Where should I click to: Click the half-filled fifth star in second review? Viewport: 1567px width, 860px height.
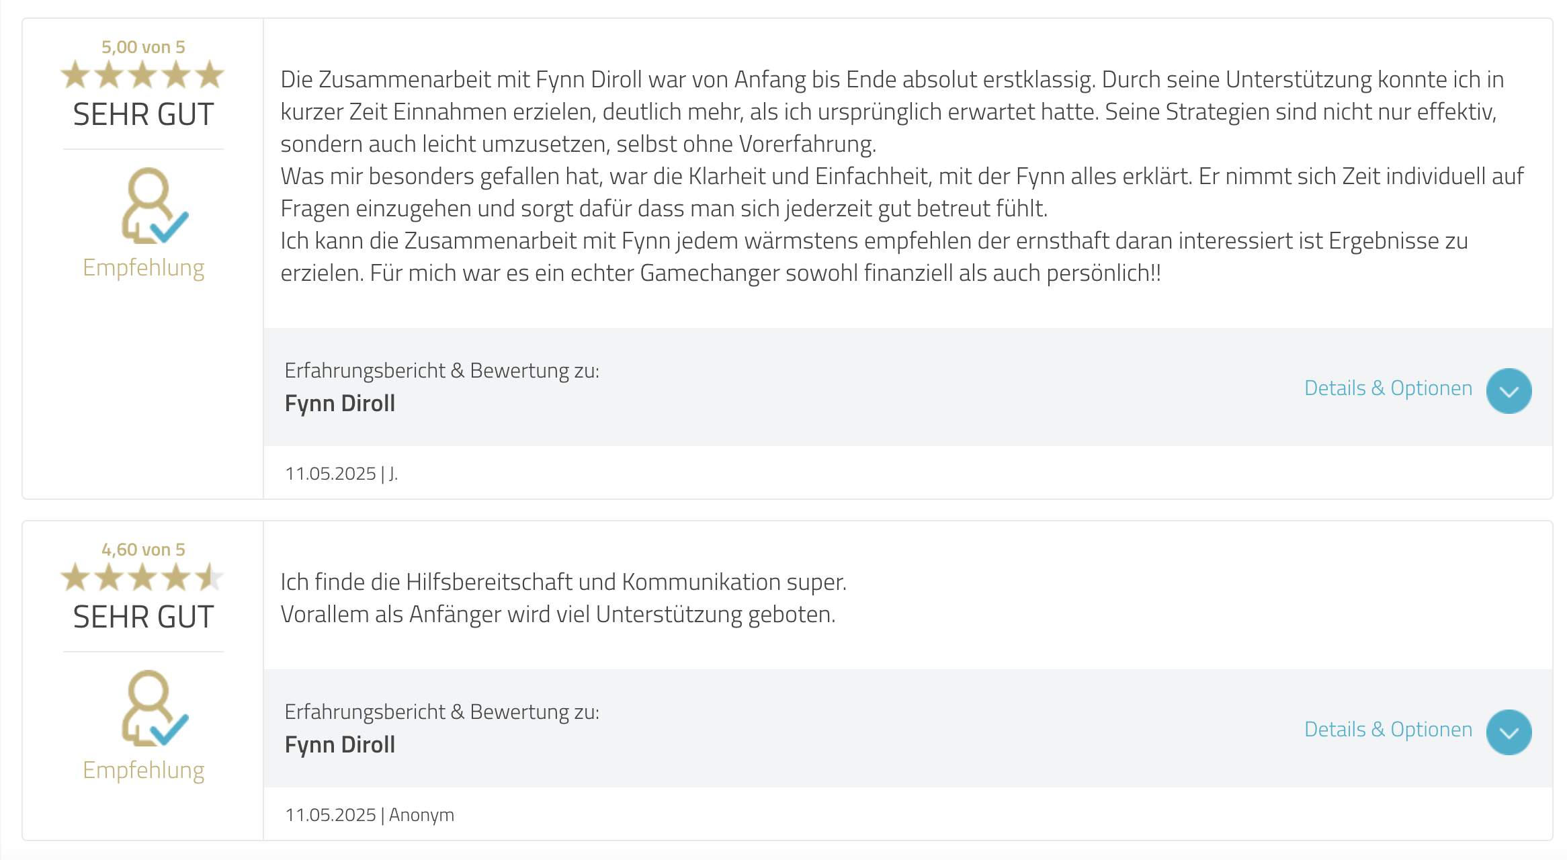point(210,577)
